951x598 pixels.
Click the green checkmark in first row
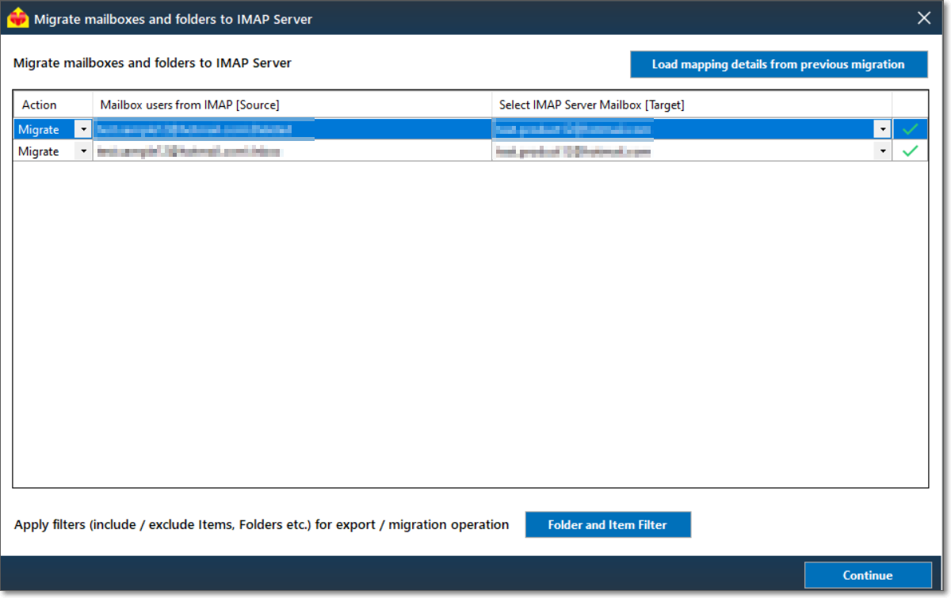(x=910, y=129)
